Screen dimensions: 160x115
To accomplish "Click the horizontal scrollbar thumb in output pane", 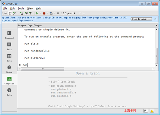I will 43,69.
